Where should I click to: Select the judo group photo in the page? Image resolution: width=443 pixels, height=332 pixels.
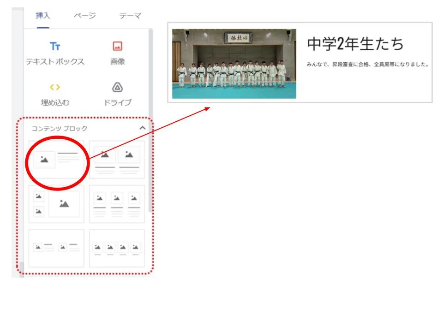pyautogui.click(x=234, y=64)
